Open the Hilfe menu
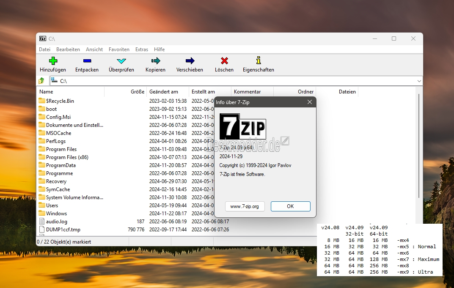This screenshot has height=288, width=454. pyautogui.click(x=159, y=49)
